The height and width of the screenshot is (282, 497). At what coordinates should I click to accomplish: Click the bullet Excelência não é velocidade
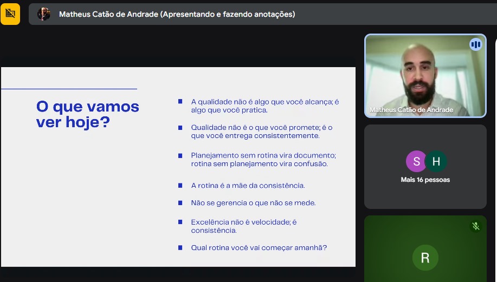(x=243, y=226)
